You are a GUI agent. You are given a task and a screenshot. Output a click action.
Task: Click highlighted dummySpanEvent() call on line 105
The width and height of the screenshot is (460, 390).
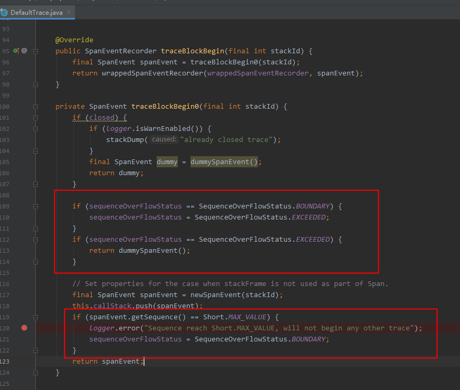coord(224,162)
